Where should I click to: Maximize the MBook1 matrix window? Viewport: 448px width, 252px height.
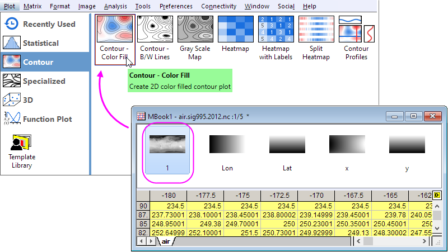(413, 116)
